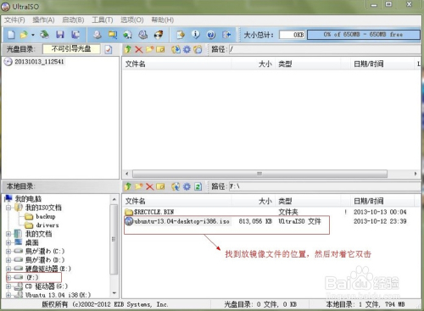The image size is (424, 311).
Task: Click the image pane 路径 path field
Action: pyautogui.click(x=325, y=49)
